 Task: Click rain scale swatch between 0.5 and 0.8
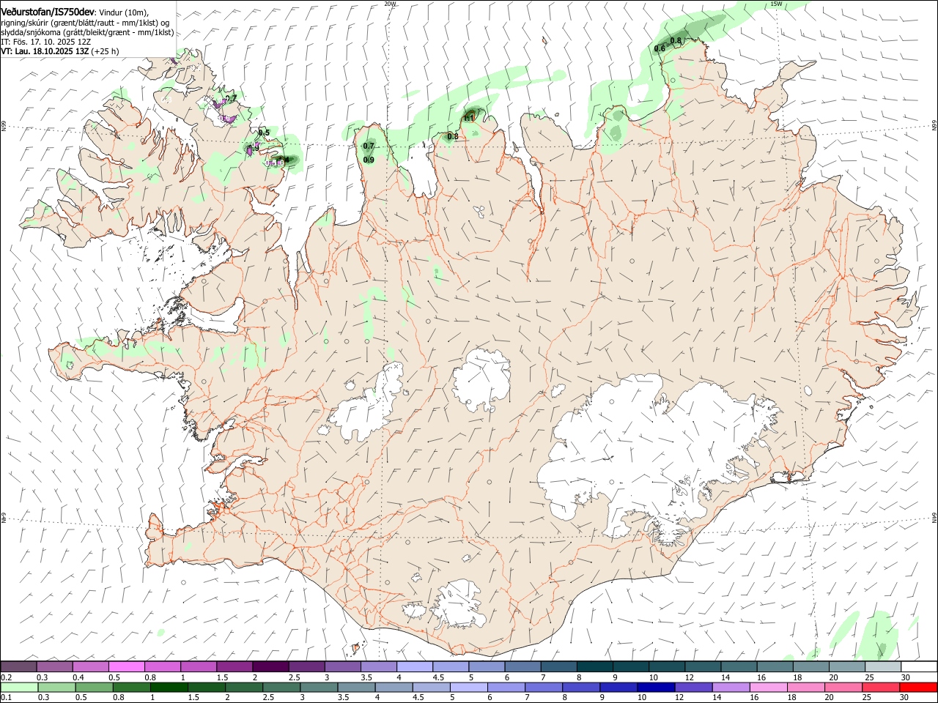click(x=95, y=687)
